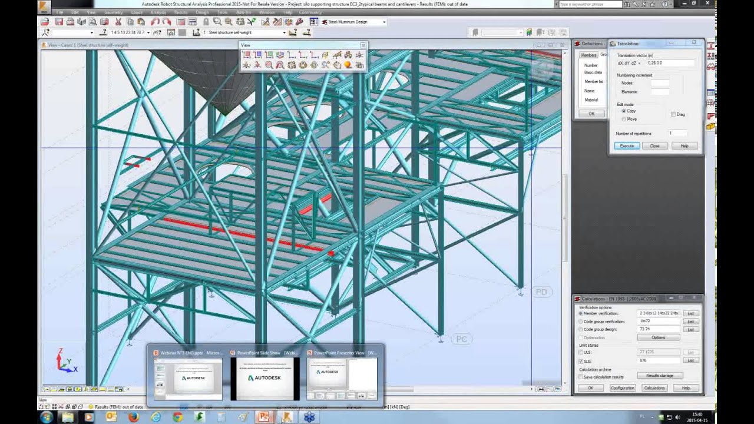Click the yellow solid box icon in right sidebar
Image resolution: width=754 pixels, height=424 pixels.
pos(711,127)
